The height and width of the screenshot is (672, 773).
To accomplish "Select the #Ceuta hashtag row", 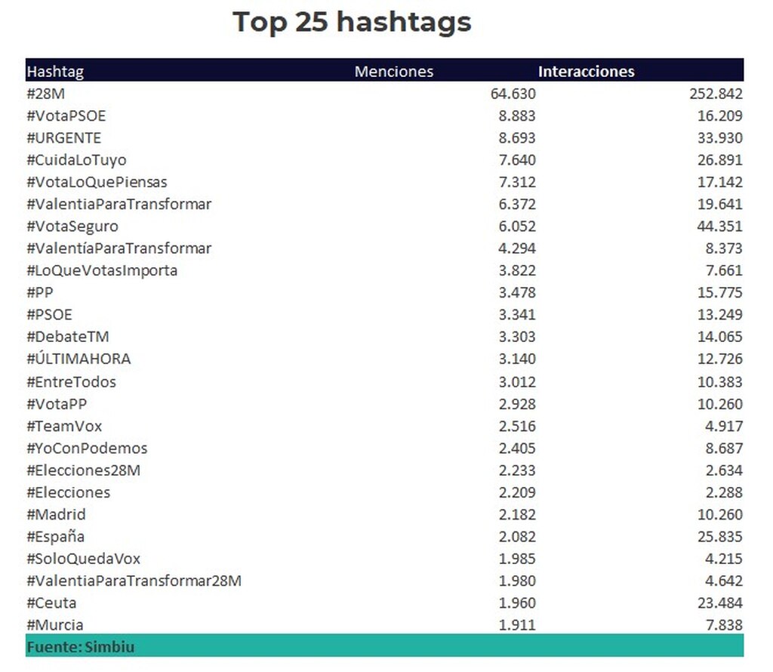I will [384, 603].
